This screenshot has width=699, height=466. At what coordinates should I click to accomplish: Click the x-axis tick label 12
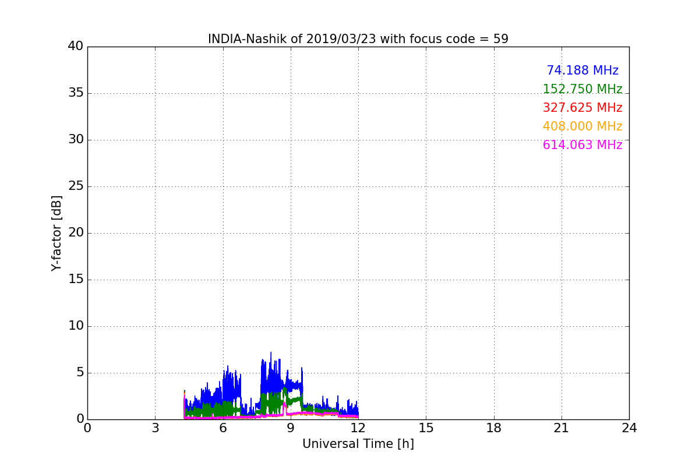[358, 428]
